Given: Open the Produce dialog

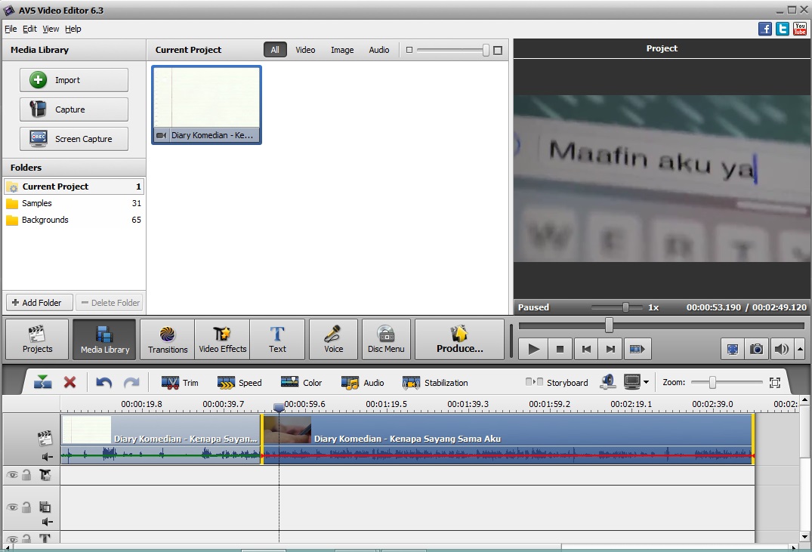Looking at the screenshot, I should [x=459, y=340].
